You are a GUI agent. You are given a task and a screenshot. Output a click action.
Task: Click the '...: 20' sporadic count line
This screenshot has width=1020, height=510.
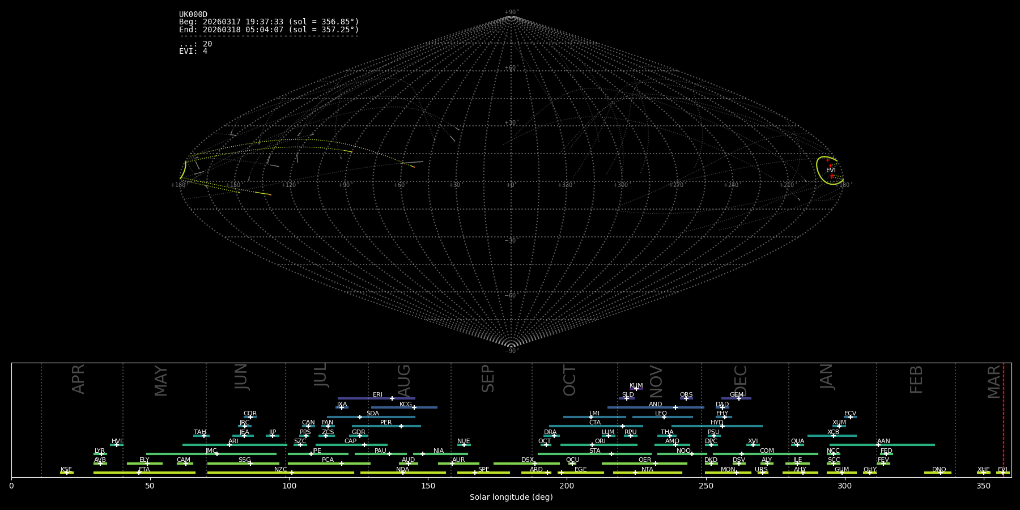(x=195, y=44)
